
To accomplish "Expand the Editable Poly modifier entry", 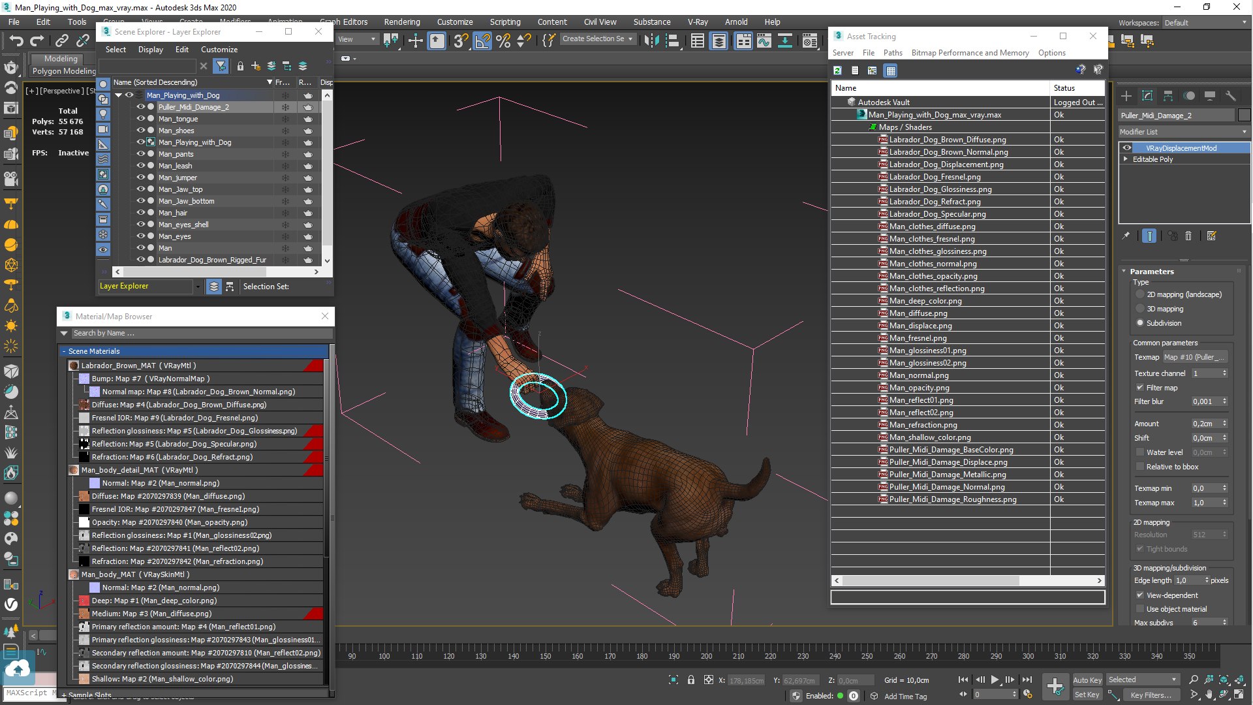I will tap(1126, 159).
